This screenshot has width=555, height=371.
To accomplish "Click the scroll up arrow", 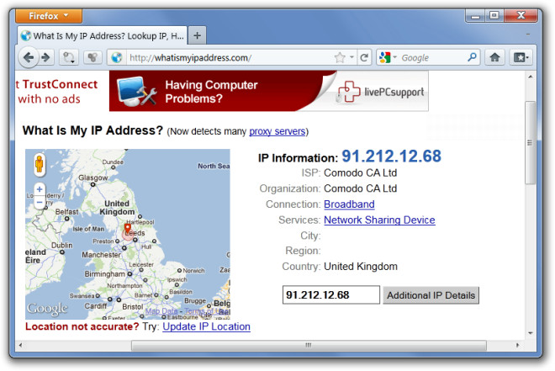I will (x=530, y=77).
